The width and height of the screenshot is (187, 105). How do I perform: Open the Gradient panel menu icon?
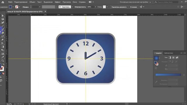(185, 53)
